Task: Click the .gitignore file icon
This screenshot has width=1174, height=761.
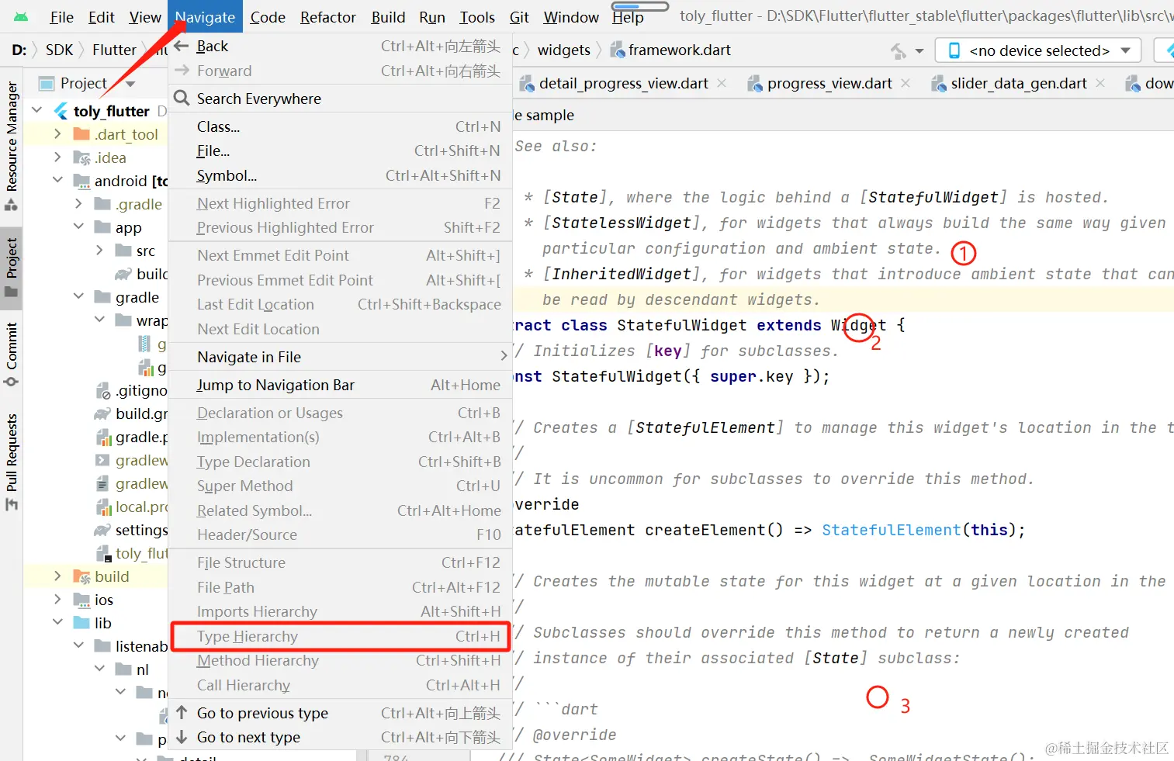Action: coord(102,390)
